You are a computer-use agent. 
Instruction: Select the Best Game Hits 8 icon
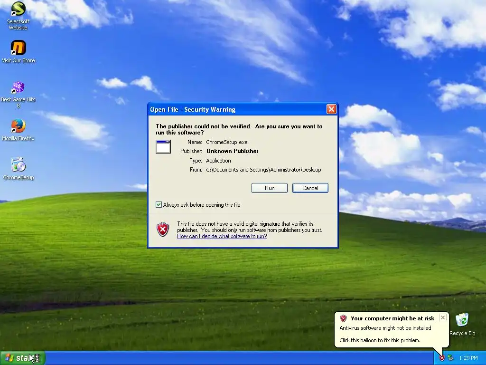[x=18, y=95]
